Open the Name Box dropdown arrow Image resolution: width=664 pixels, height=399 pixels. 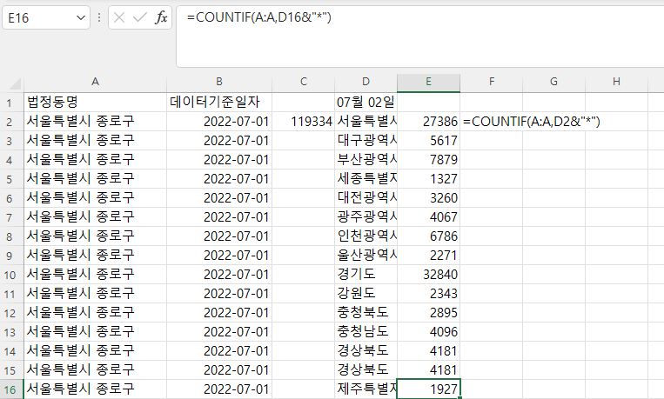point(80,17)
